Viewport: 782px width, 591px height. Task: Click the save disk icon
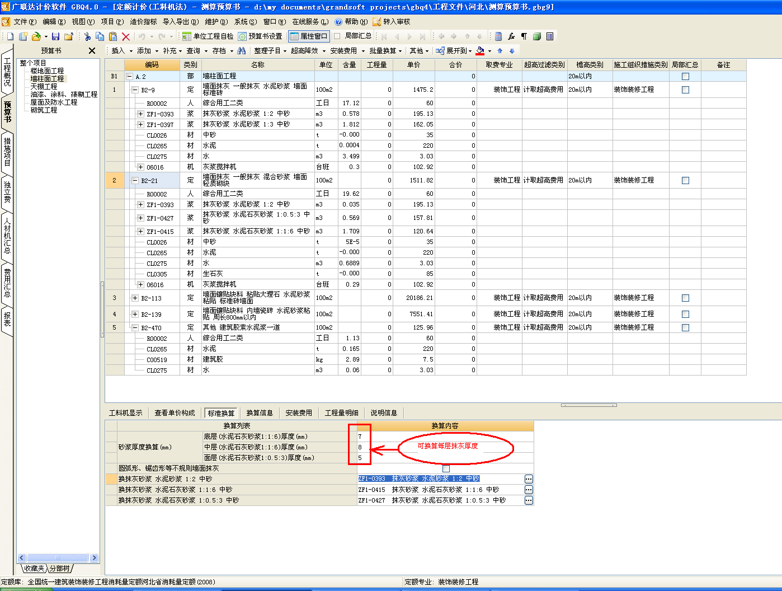(x=55, y=36)
